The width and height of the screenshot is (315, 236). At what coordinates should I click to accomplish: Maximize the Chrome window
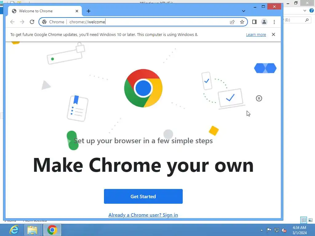coord(263,7)
